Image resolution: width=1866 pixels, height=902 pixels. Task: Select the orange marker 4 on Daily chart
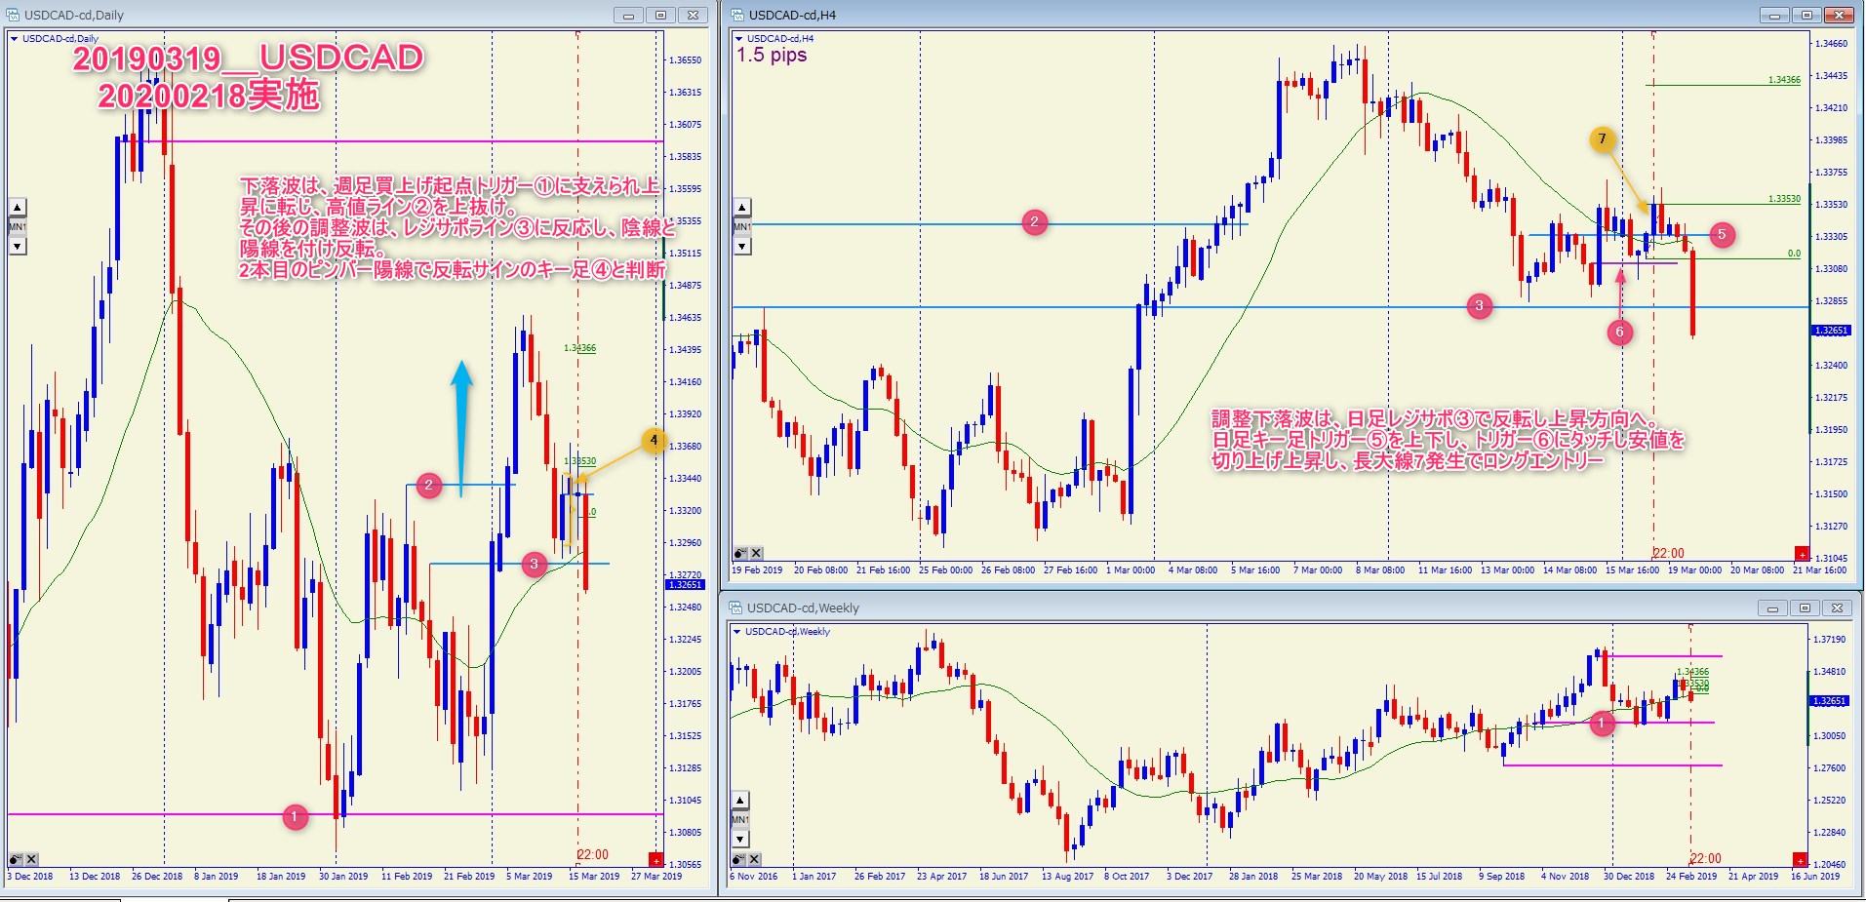[655, 441]
